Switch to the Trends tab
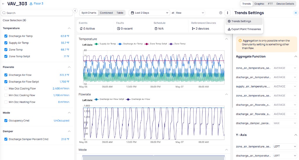 (x=246, y=3)
